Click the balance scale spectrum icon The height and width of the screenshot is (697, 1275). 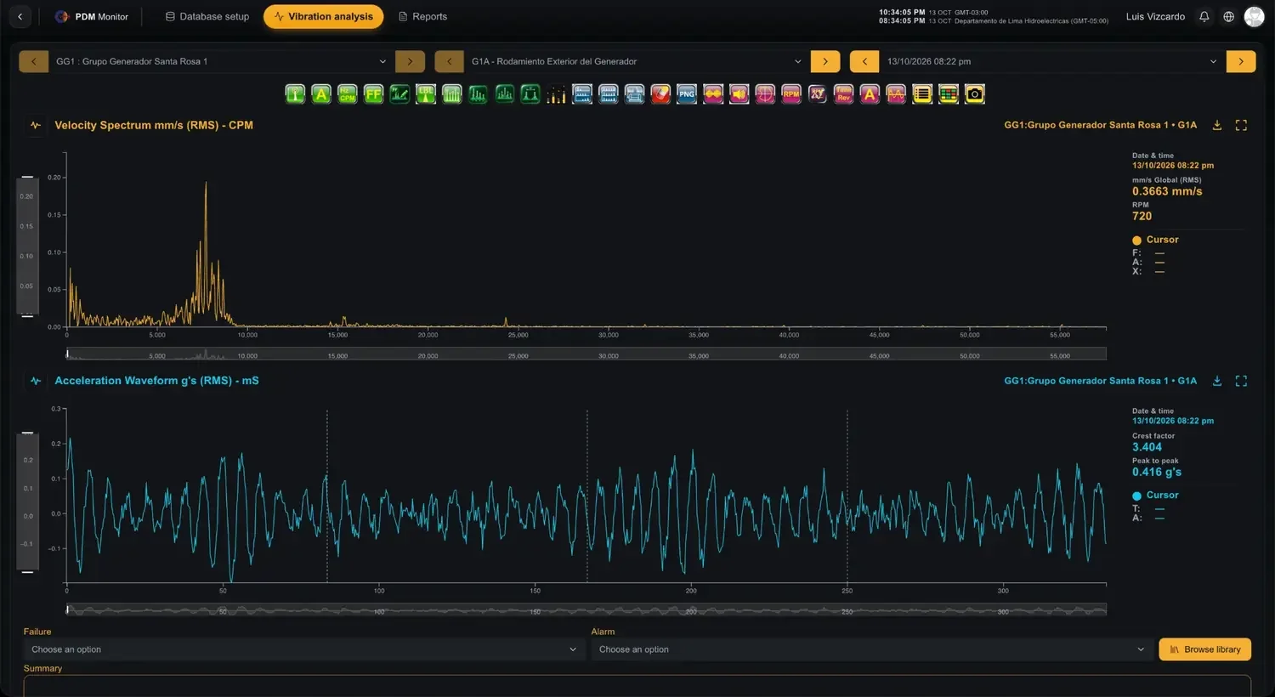[530, 94]
